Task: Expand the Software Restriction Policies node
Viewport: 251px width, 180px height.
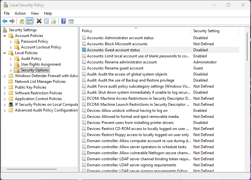Action: [5, 93]
